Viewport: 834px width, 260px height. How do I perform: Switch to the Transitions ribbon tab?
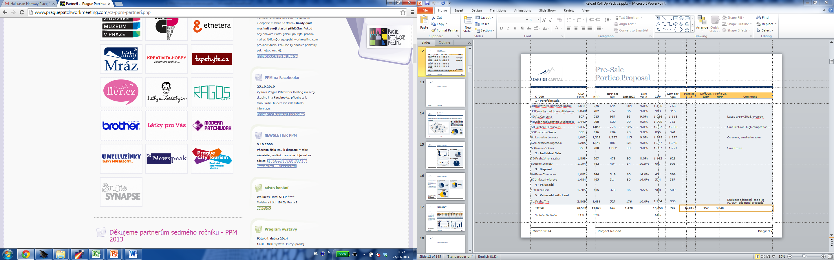coord(498,10)
